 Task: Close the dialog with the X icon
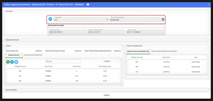pyautogui.click(x=209, y=4)
